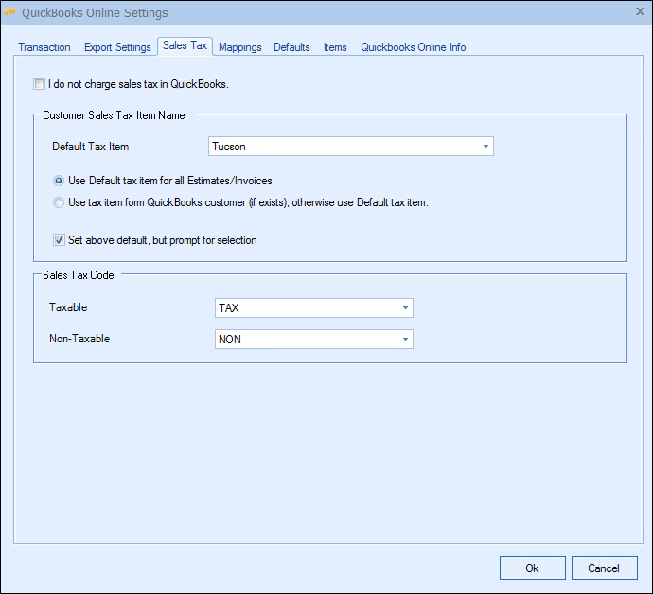
Task: Click the dialog title bar text
Action: (95, 13)
